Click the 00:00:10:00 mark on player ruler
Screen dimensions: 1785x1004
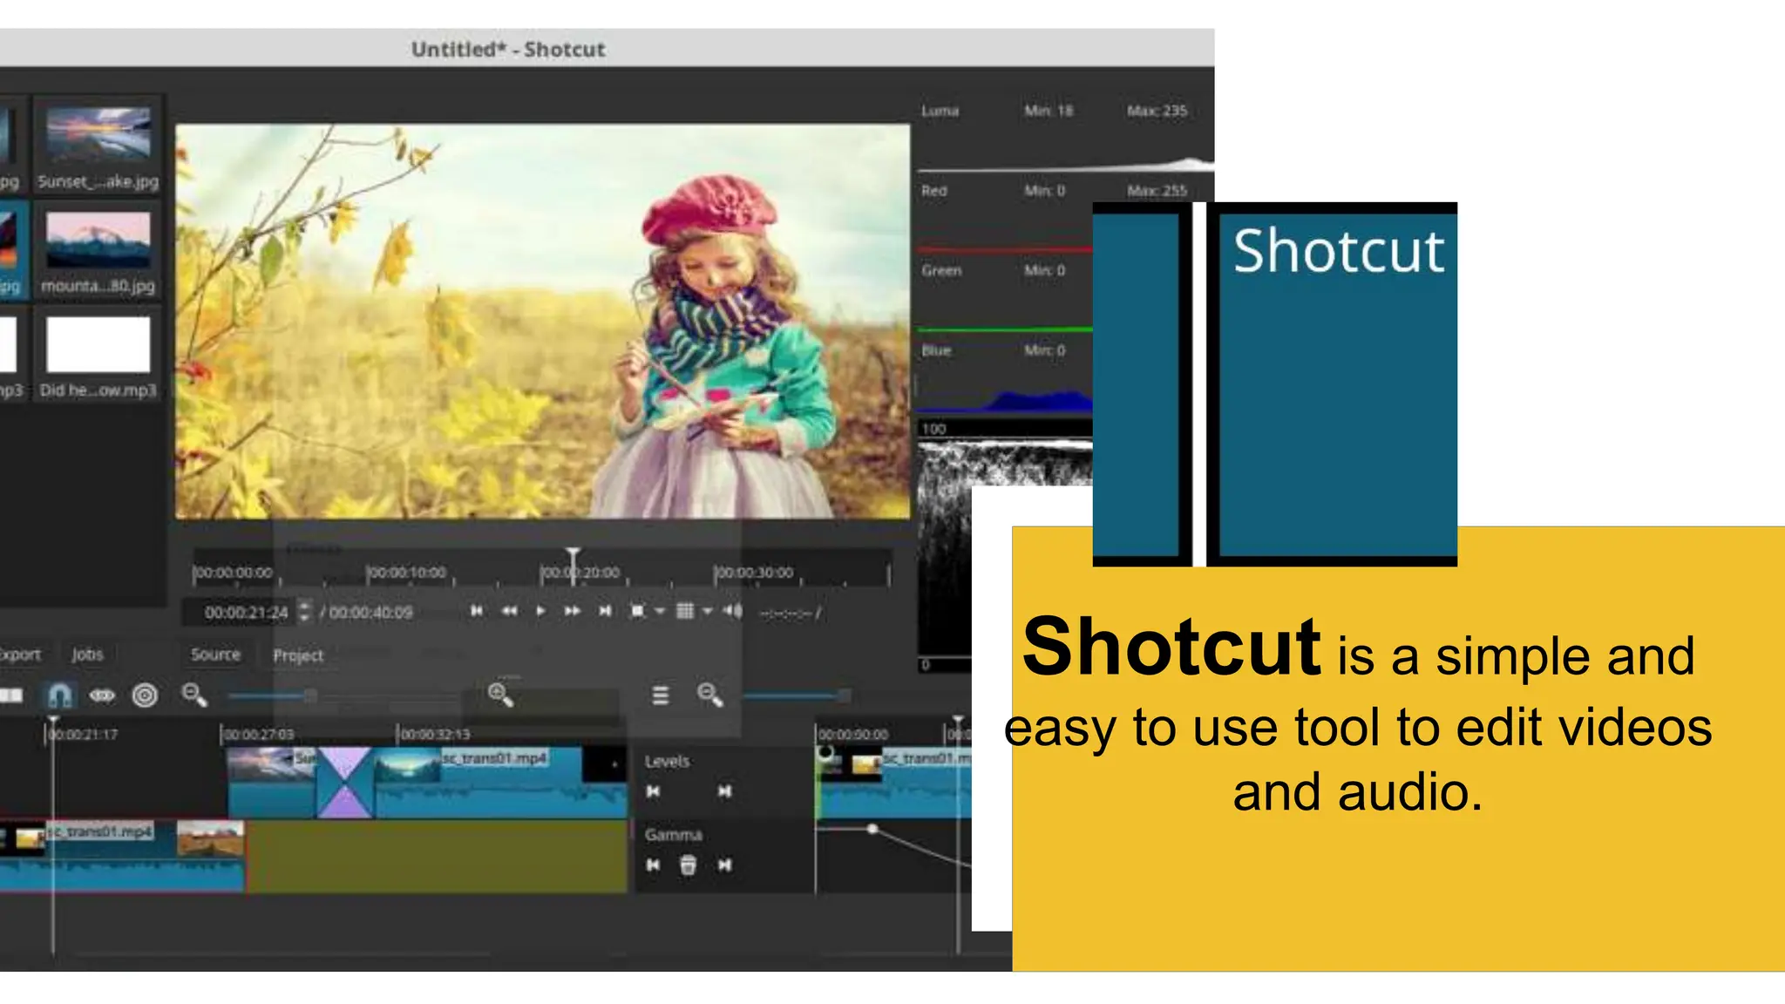(x=406, y=573)
